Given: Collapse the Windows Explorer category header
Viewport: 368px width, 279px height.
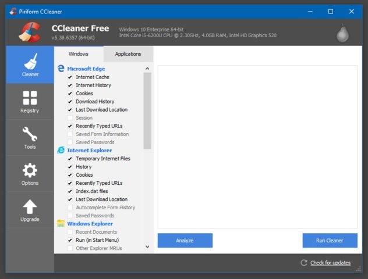Looking at the screenshot, I should click(90, 224).
